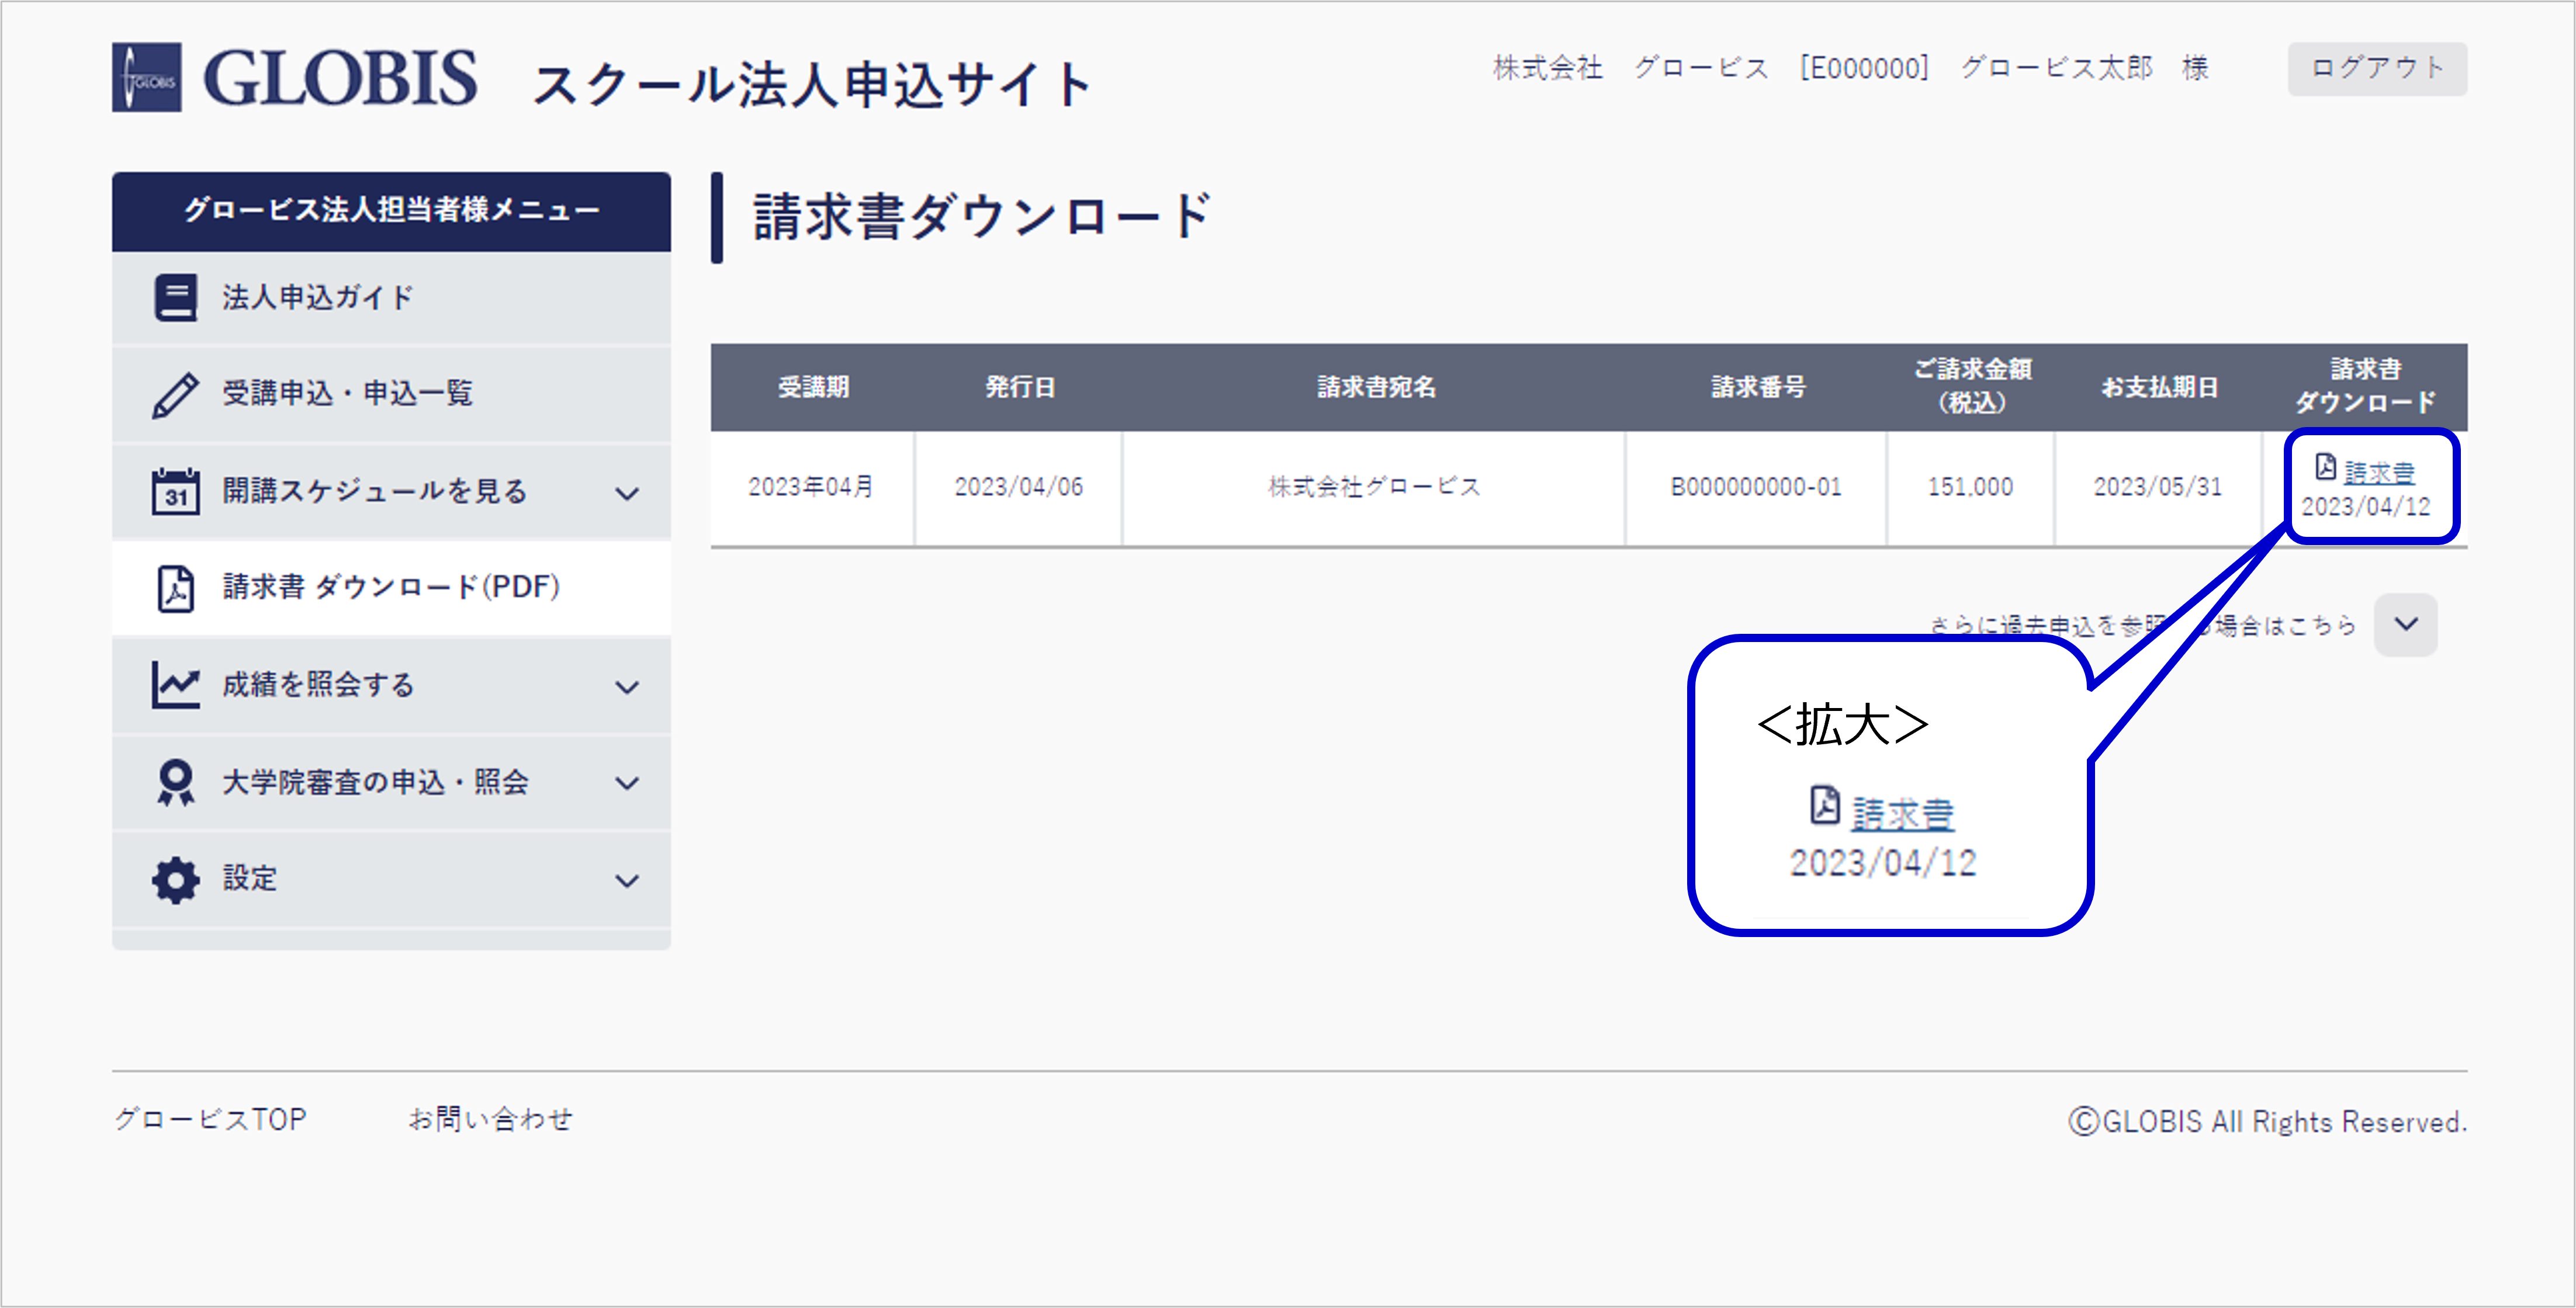The height and width of the screenshot is (1308, 2576).
Task: Click the お支払期日 column header
Action: (2159, 387)
